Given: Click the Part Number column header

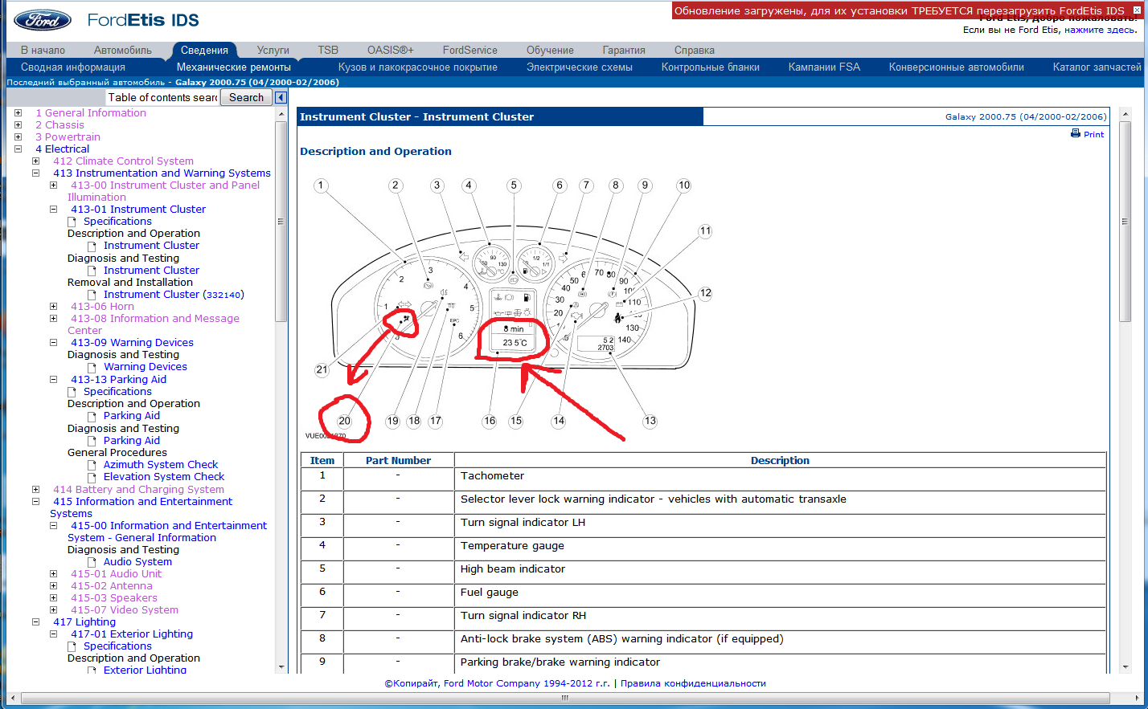Looking at the screenshot, I should click(398, 461).
